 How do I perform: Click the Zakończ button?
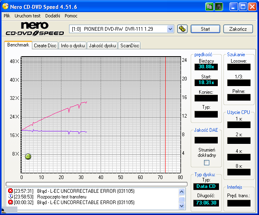point(238,29)
